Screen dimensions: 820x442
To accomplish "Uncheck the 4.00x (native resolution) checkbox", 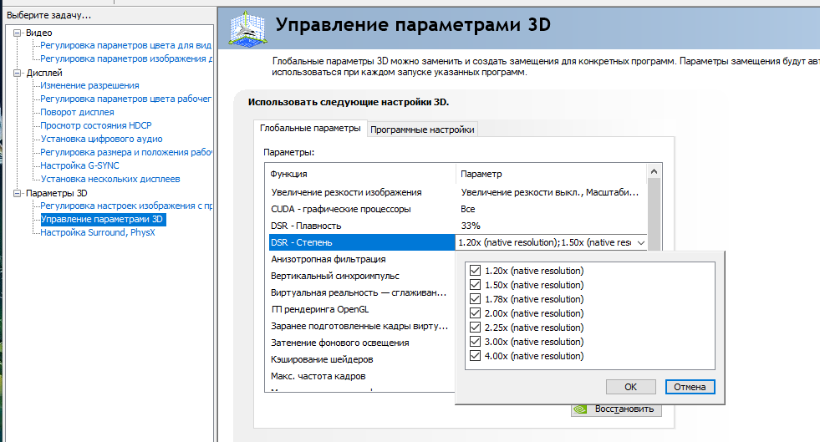I will click(x=475, y=356).
